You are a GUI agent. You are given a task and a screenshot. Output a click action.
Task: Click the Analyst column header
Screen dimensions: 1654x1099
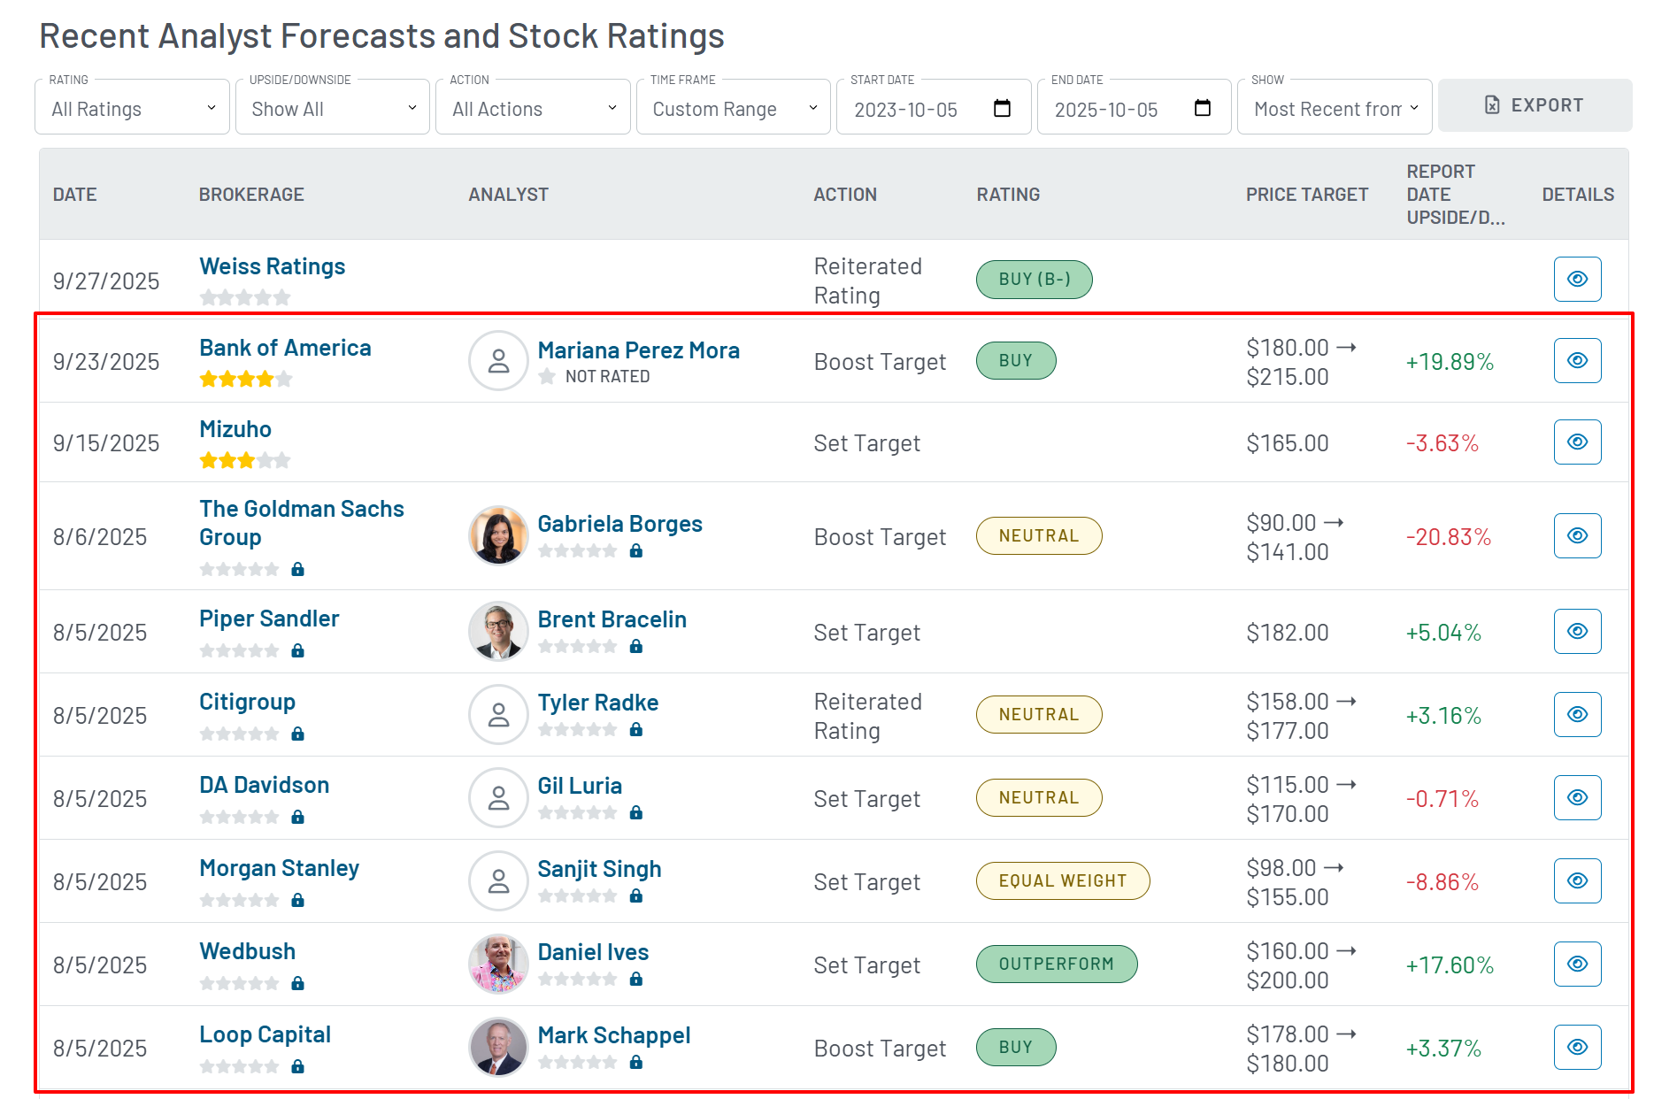(509, 195)
